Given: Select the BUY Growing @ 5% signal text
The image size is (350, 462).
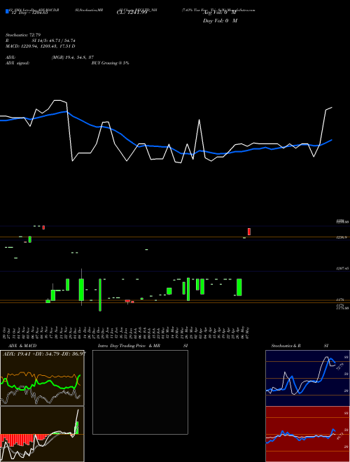Looking at the screenshot, I should (x=110, y=63).
